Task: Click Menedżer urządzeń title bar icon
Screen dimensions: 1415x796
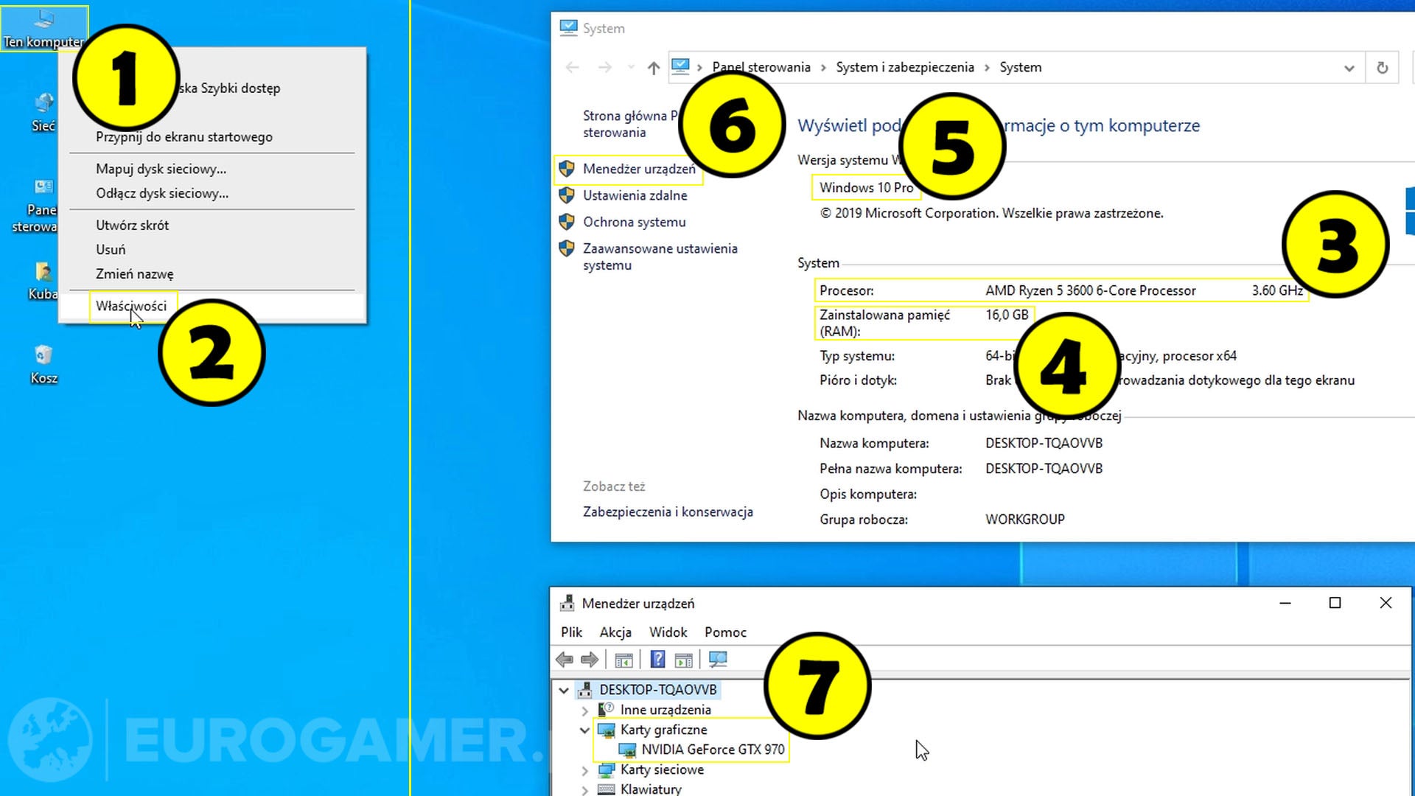Action: click(567, 603)
